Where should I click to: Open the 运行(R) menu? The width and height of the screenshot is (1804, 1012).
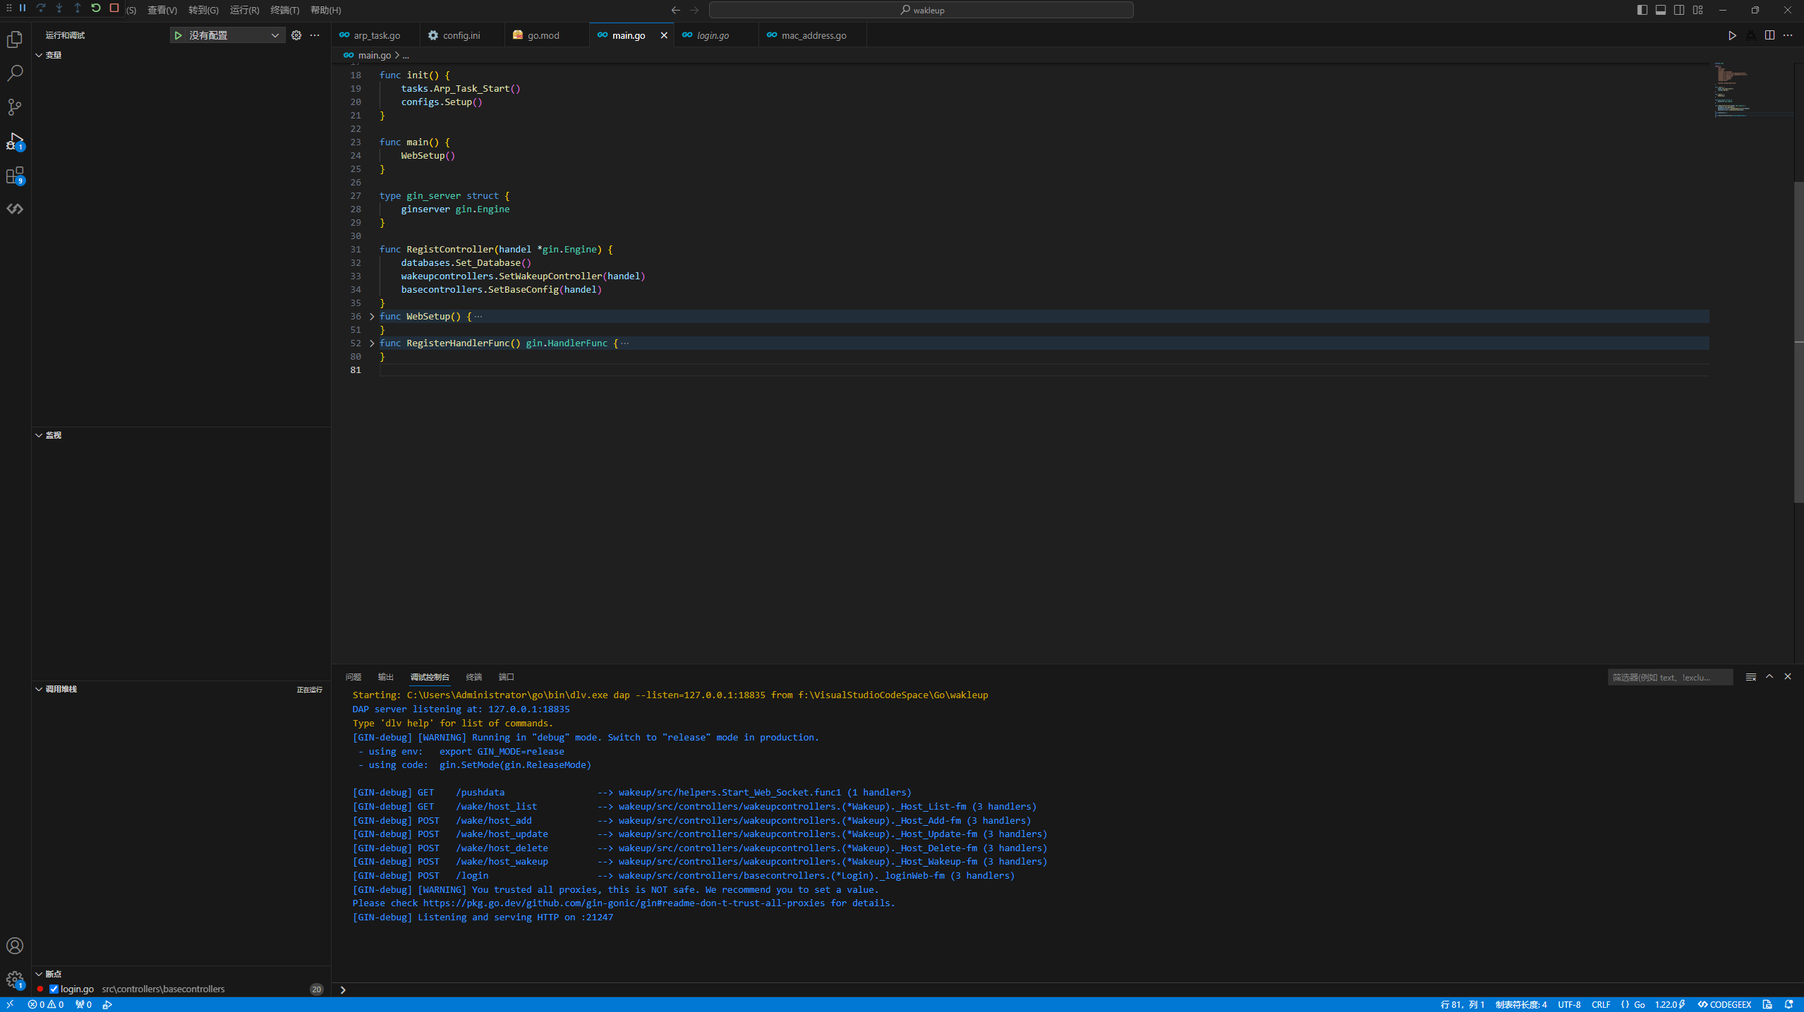click(x=244, y=10)
